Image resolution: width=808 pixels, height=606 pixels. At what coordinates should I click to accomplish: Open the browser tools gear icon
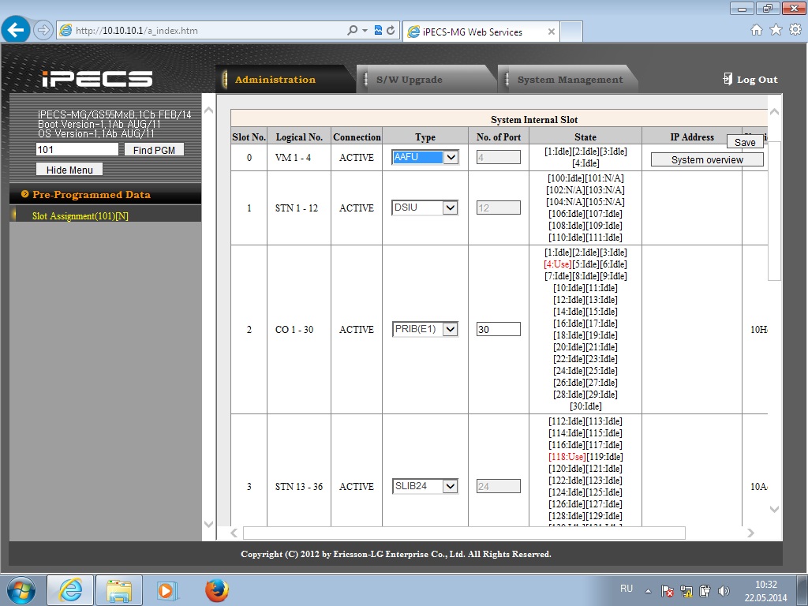pyautogui.click(x=795, y=30)
